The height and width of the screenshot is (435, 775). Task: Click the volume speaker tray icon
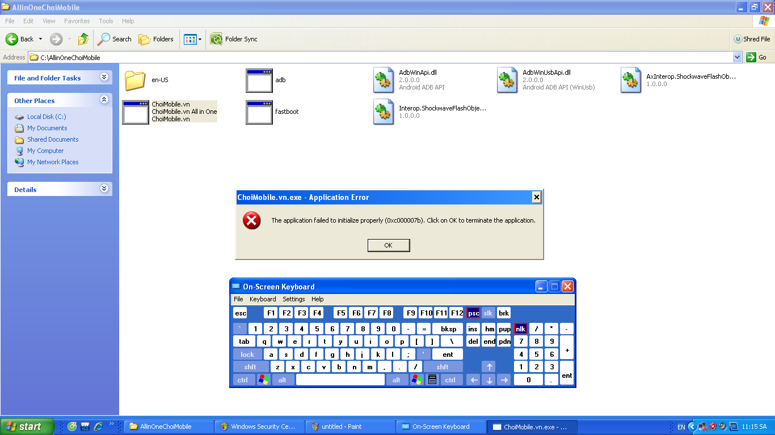[x=723, y=427]
